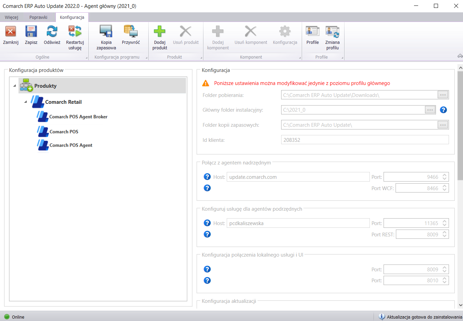Viewport: 463px width, 321px height.
Task: Click help icon on the Port WCF row
Action: point(207,188)
